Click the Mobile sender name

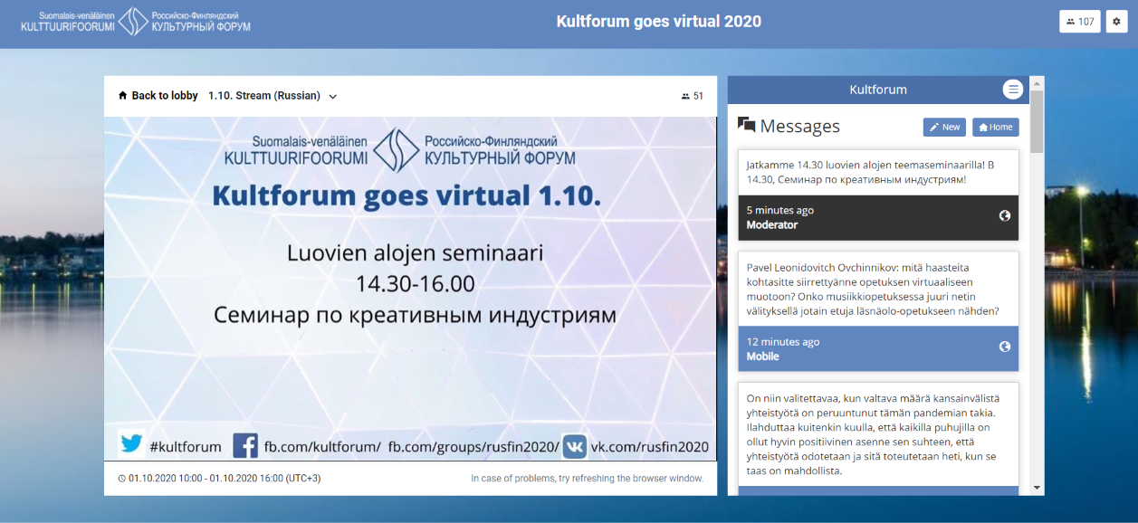coord(763,357)
